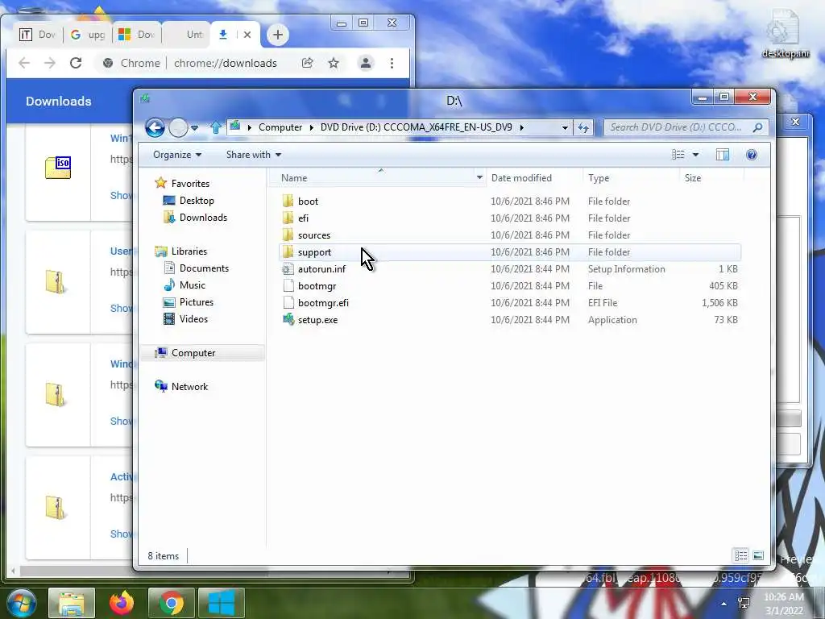Open Pictures library
Screen dimensions: 825x619
(197, 302)
